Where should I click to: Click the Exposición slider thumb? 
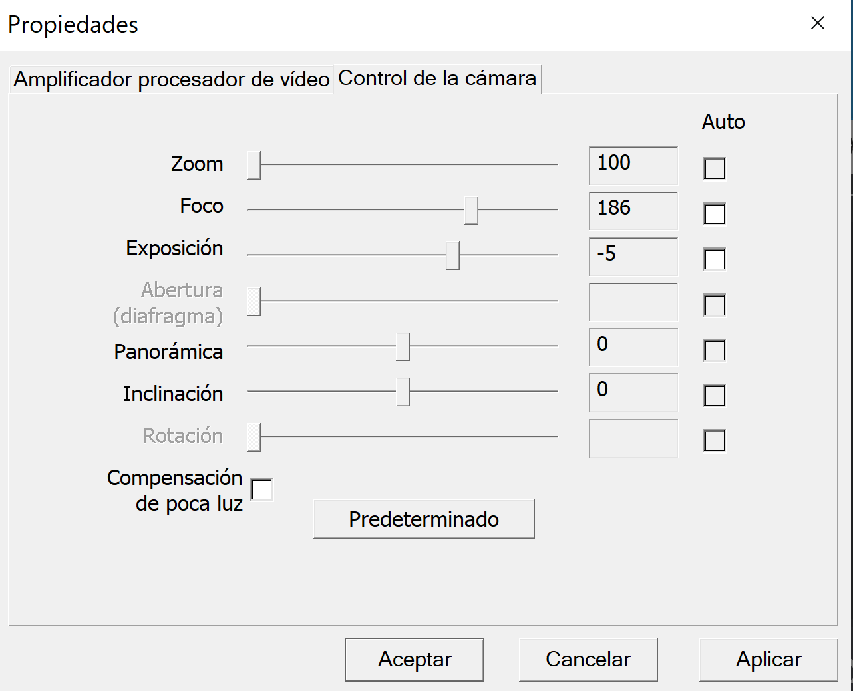[452, 255]
